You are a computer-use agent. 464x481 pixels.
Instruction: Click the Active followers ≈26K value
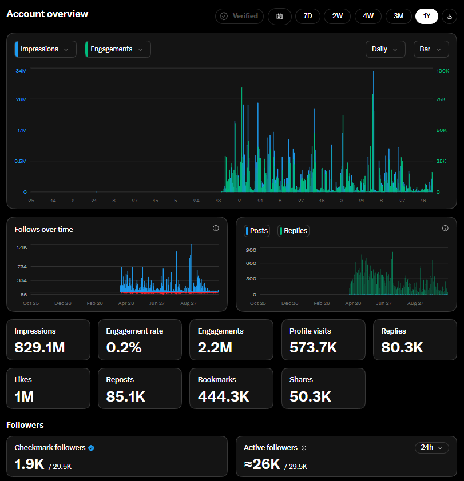point(262,464)
